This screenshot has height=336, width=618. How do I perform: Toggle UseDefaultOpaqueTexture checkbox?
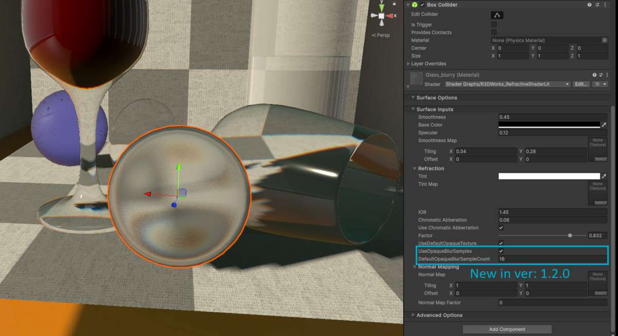click(501, 243)
